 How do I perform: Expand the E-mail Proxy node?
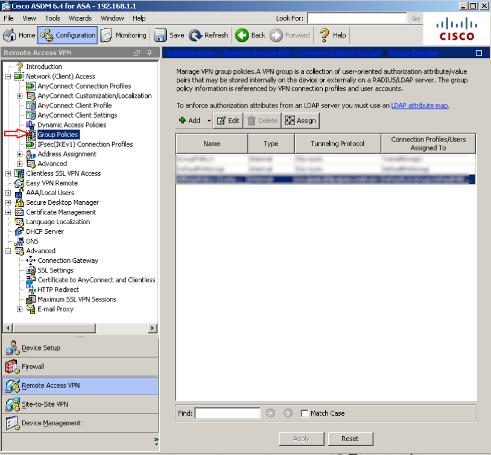20,309
